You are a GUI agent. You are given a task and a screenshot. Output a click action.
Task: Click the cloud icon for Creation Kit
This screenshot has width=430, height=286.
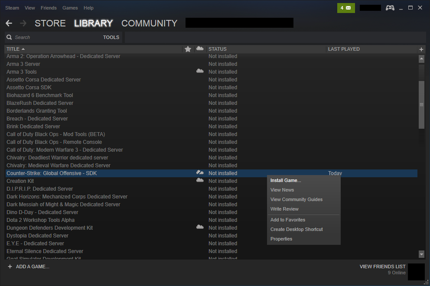(x=200, y=180)
